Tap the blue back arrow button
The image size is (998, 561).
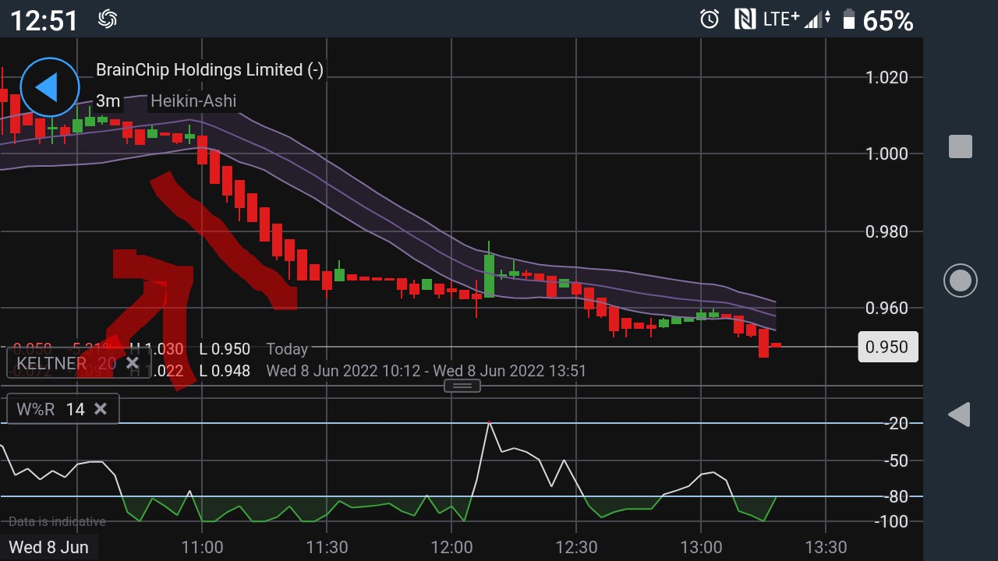point(49,87)
